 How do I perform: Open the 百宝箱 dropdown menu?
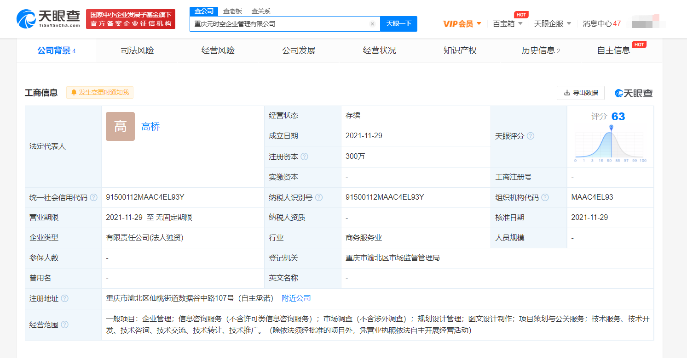coord(508,23)
